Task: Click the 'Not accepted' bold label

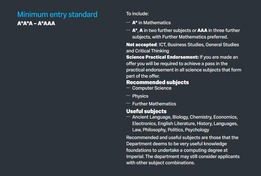Action: (x=141, y=45)
